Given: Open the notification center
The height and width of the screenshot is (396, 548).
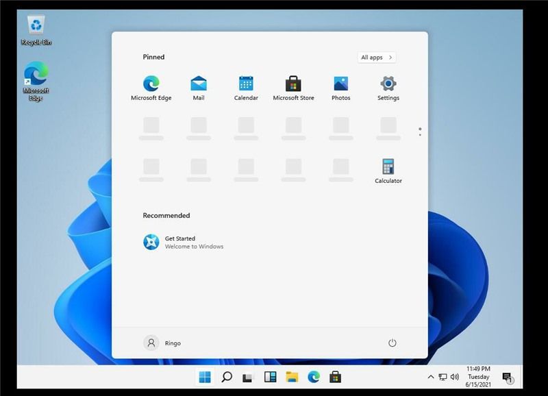Looking at the screenshot, I should click(508, 377).
